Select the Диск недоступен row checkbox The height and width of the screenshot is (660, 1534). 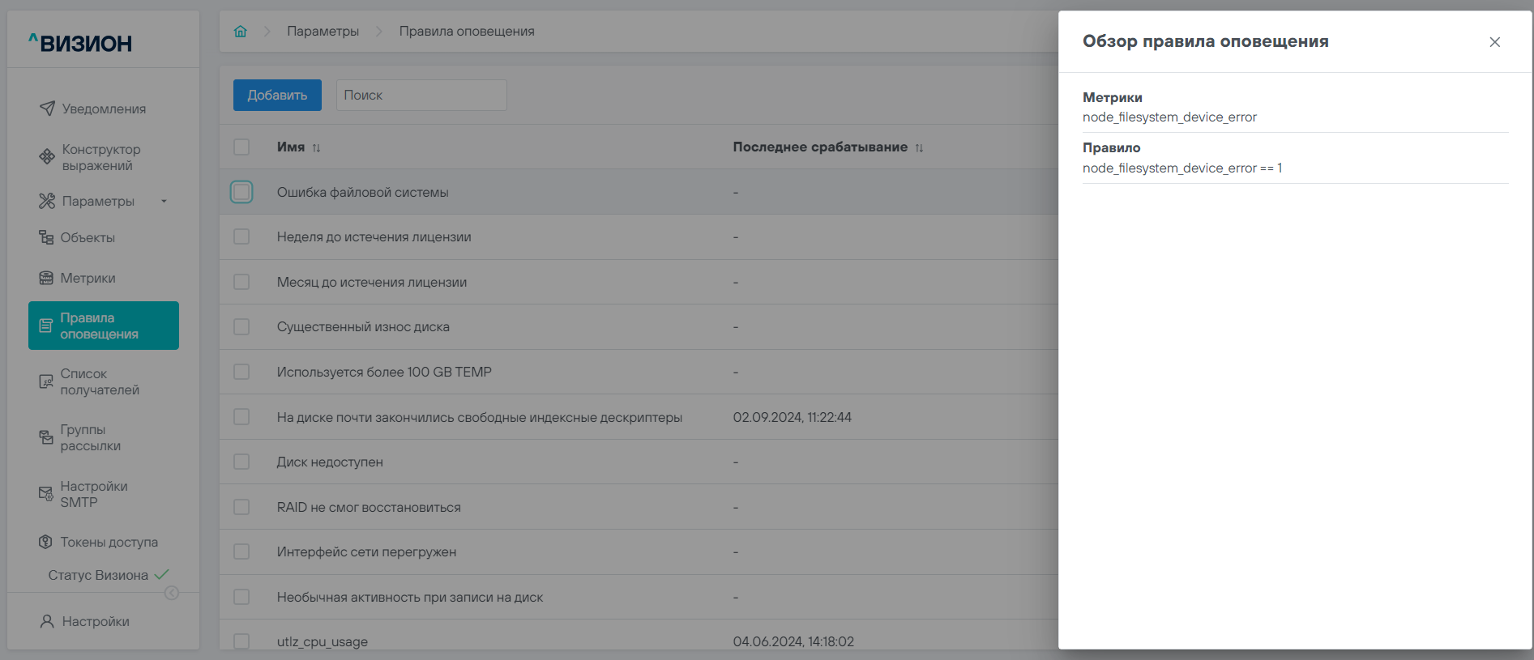click(241, 462)
